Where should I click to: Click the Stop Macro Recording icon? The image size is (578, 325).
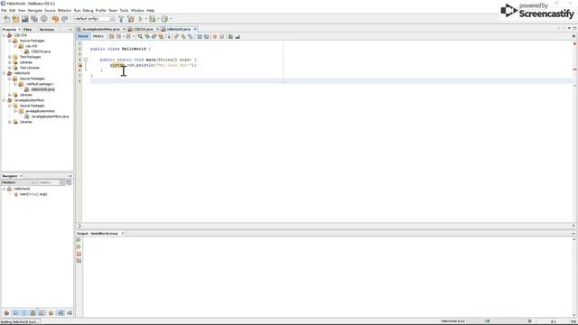pos(222,36)
